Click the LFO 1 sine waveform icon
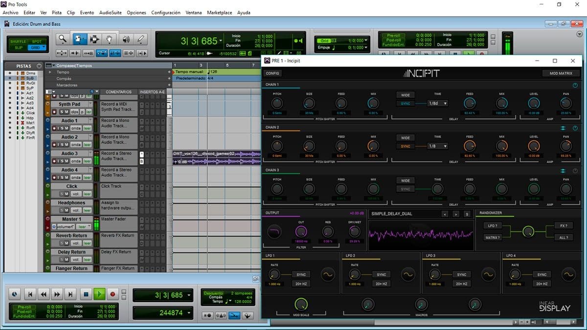Viewport: 587px width, 330px height. coord(327,275)
